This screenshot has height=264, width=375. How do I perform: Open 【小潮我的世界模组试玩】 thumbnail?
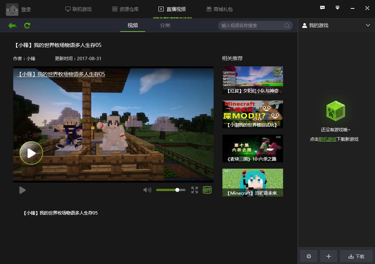click(x=253, y=114)
